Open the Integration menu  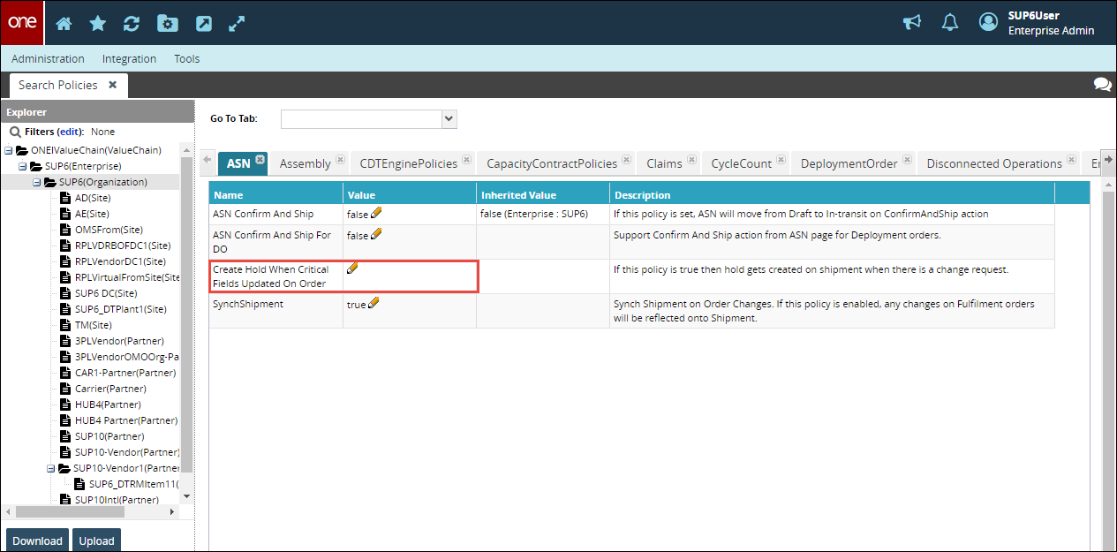(129, 58)
